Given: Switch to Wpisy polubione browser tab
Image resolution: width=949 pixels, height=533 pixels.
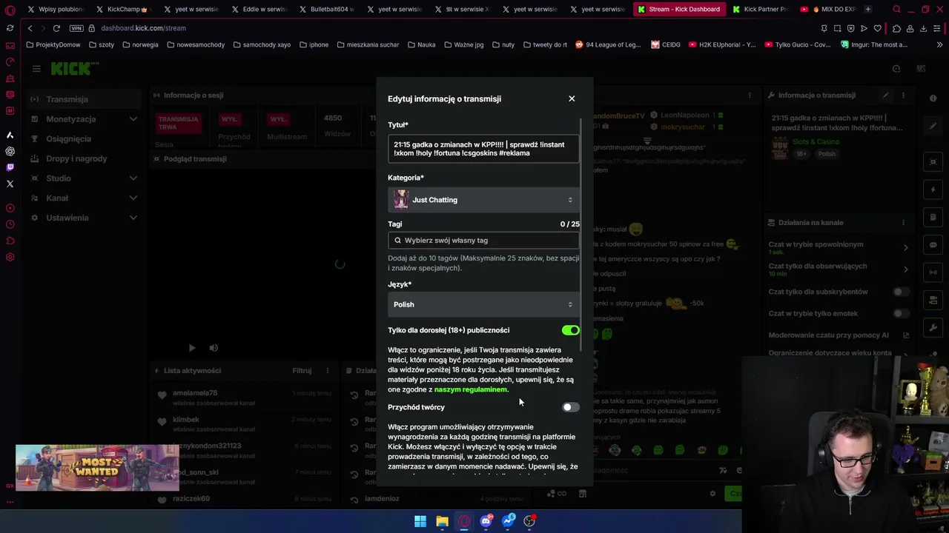Looking at the screenshot, I should 56,9.
